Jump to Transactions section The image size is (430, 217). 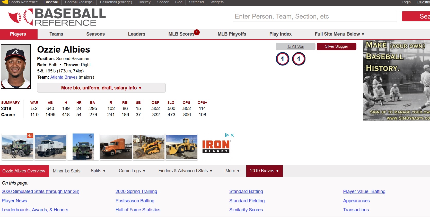(356, 210)
